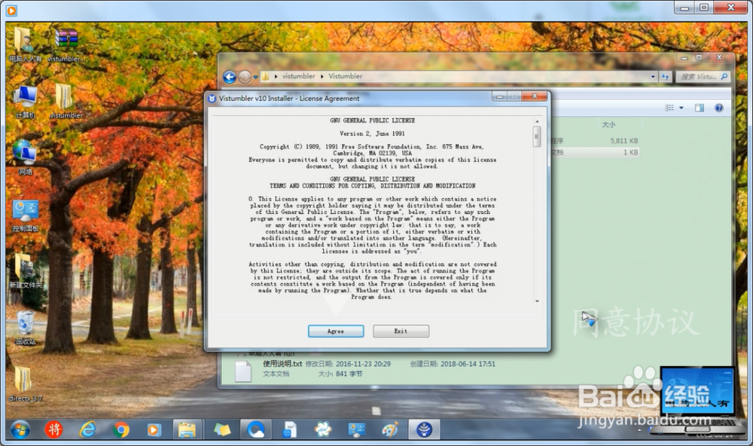This screenshot has height=446, width=753.
Task: Click the Explorer forward navigation arrow
Action: [245, 77]
